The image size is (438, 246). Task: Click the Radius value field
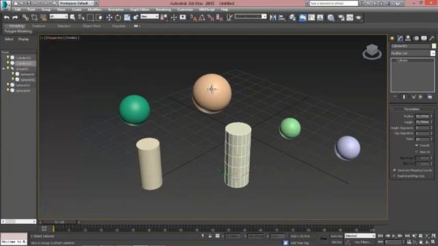[x=422, y=116]
